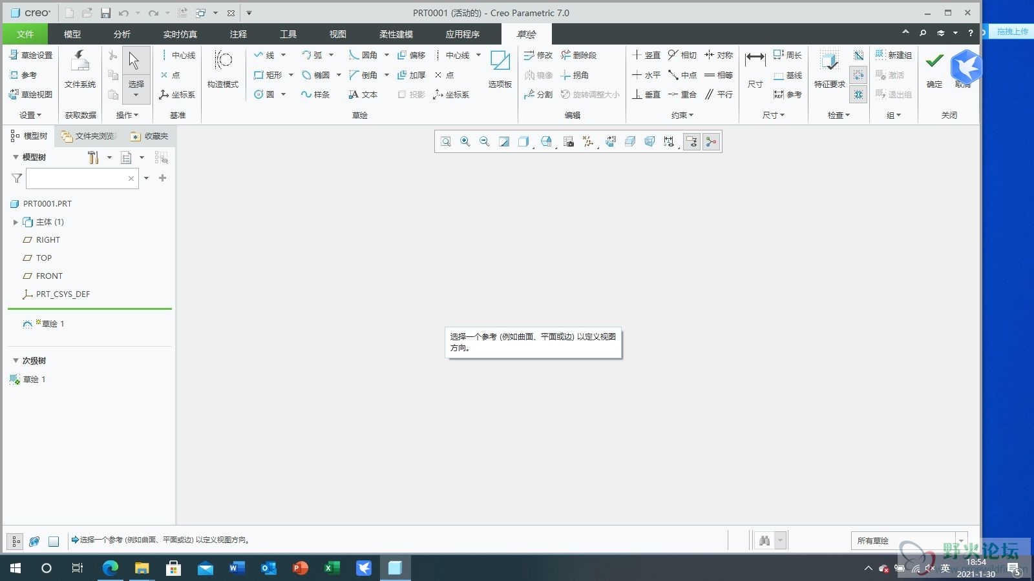Select the 文本 (Text) sketch tool

click(x=363, y=94)
